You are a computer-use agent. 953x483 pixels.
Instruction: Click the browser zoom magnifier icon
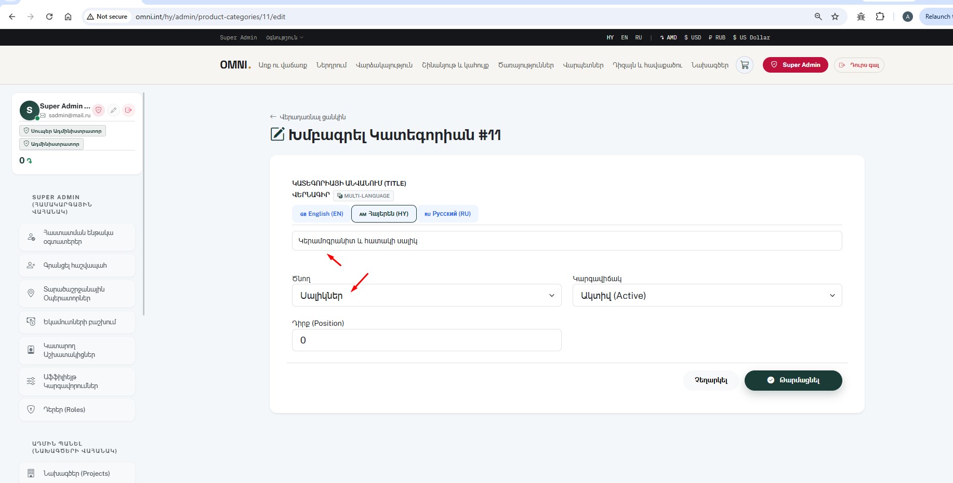coord(818,17)
